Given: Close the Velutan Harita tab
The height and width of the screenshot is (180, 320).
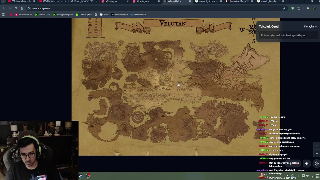Looking at the screenshot, I should click(190, 1).
